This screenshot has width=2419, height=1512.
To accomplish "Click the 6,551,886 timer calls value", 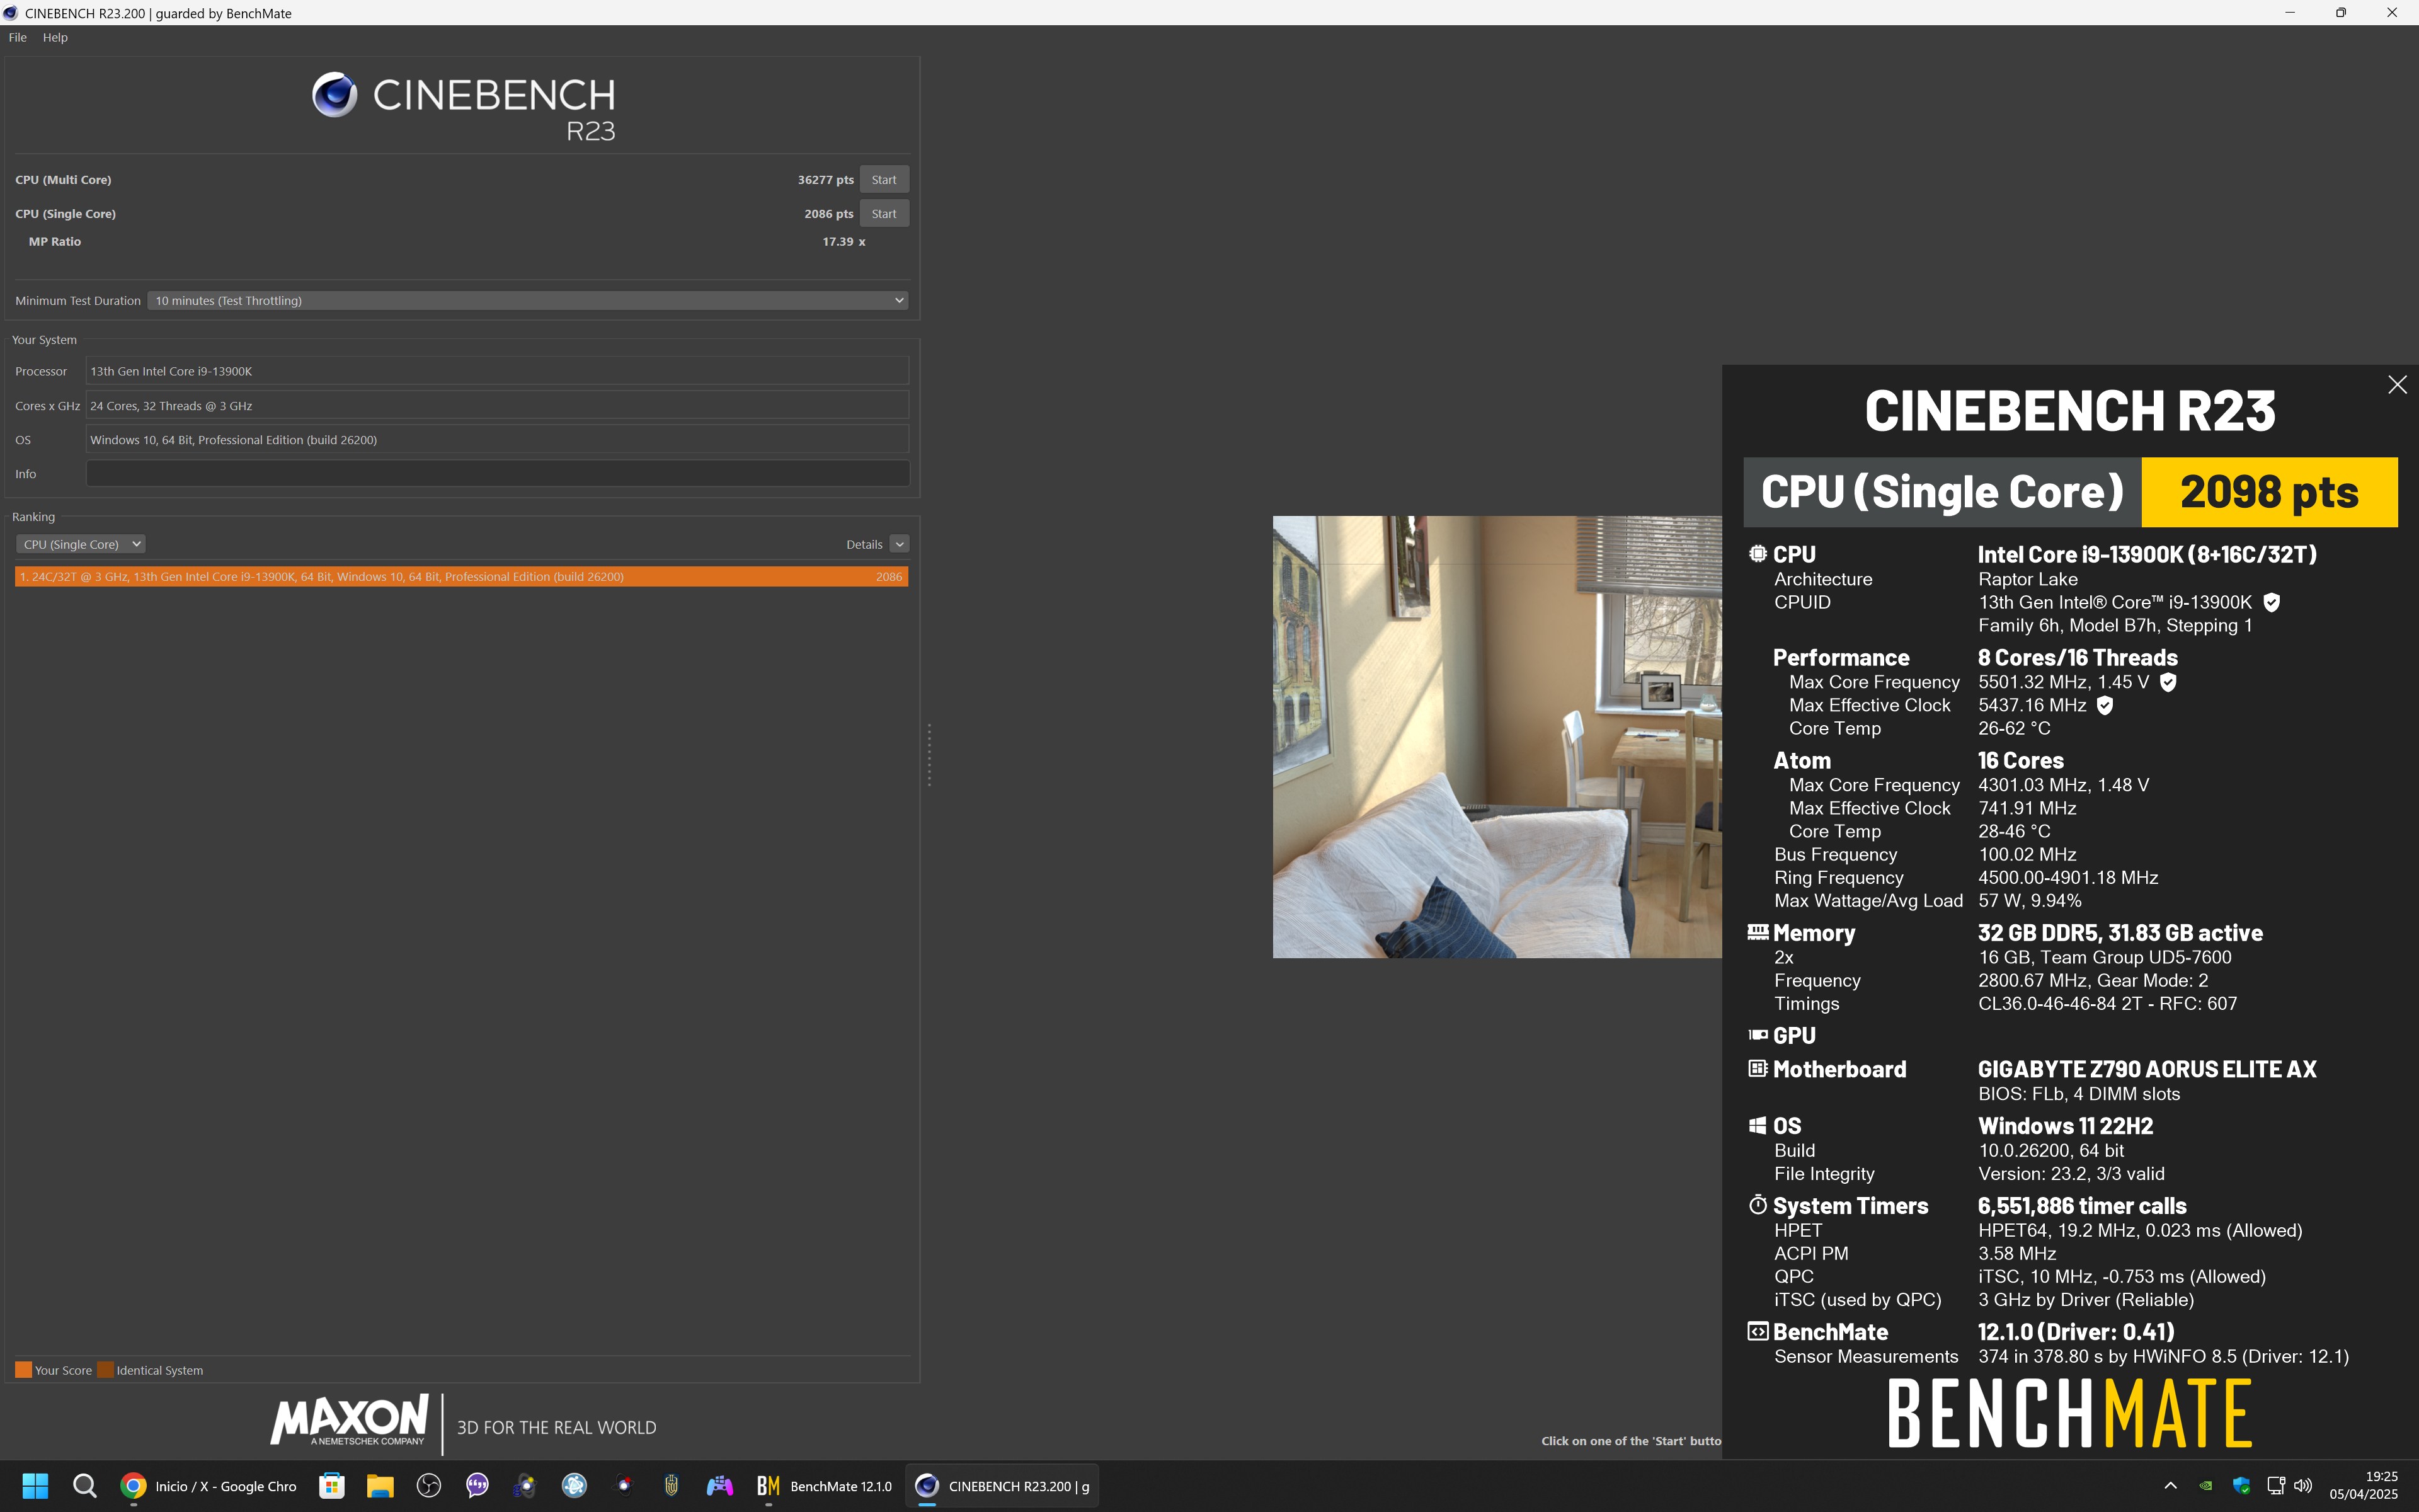I will (x=2081, y=1206).
